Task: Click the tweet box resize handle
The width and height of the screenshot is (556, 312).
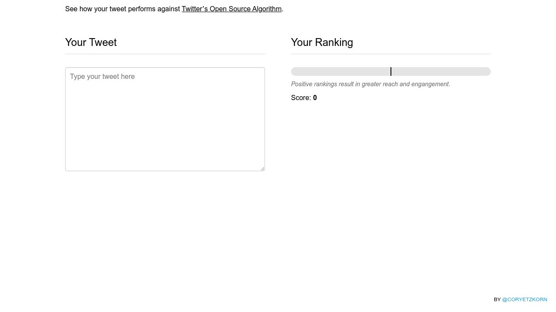Action: [x=262, y=169]
